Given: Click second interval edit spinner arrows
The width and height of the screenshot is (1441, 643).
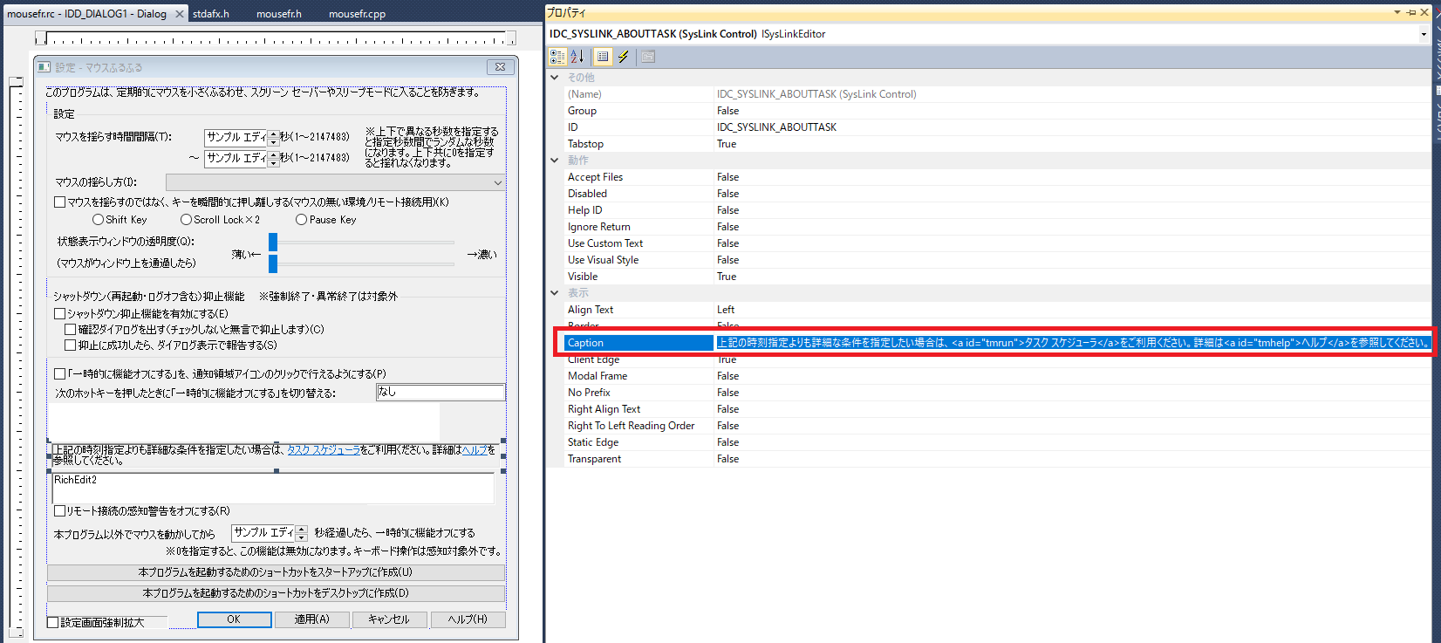Looking at the screenshot, I should [x=274, y=159].
